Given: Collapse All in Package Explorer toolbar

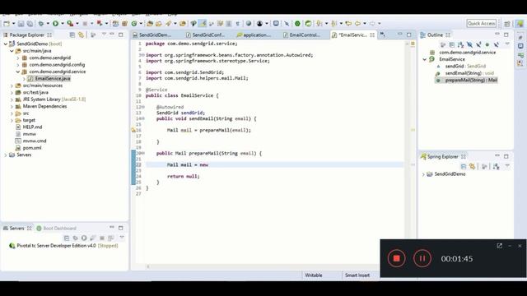Looking at the screenshot, I should coord(72,35).
